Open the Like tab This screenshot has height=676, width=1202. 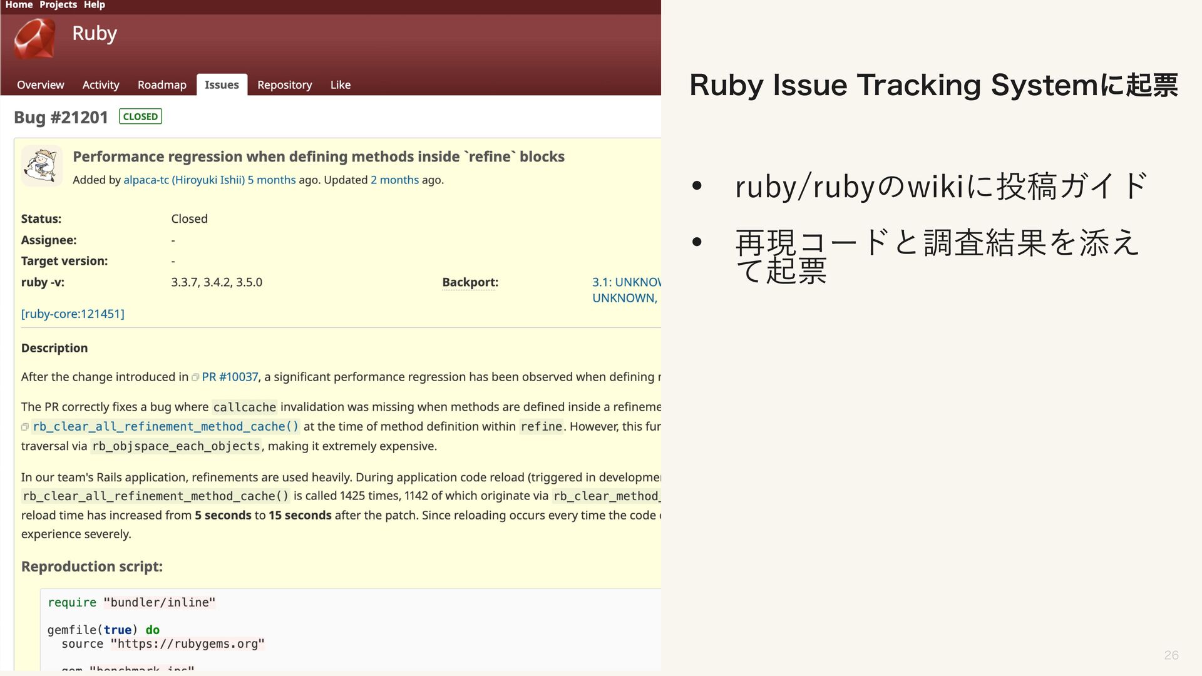point(341,84)
